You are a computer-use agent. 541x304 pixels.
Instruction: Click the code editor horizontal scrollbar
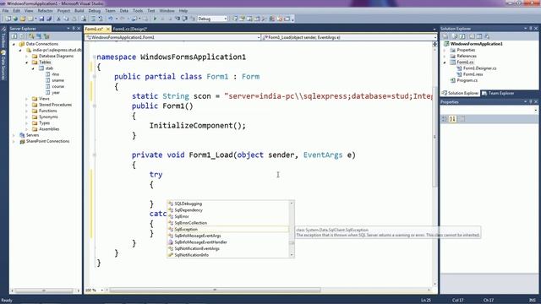[x=215, y=290]
